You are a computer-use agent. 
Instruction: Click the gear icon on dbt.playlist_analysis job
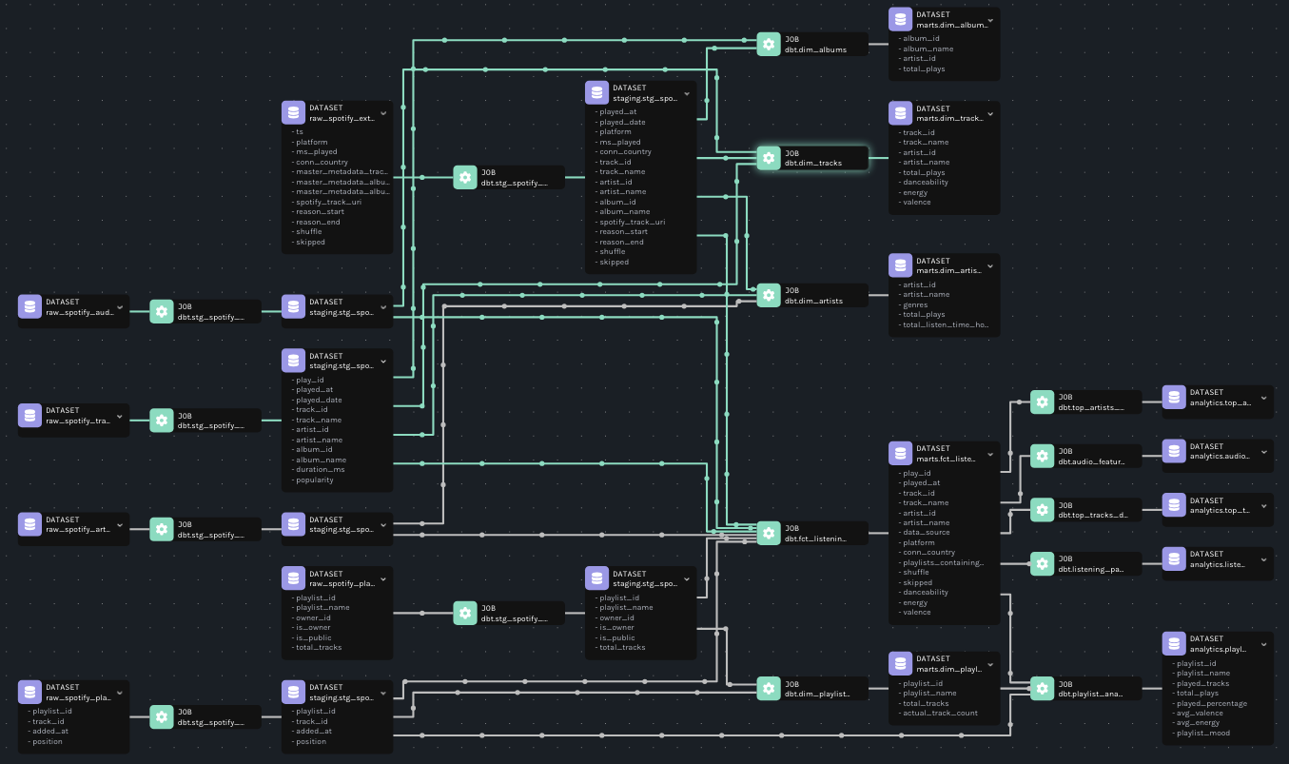pyautogui.click(x=1042, y=688)
